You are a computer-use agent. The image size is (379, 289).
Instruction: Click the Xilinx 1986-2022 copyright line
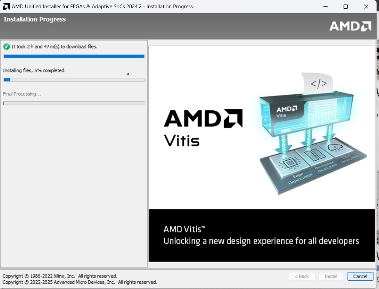(60, 276)
